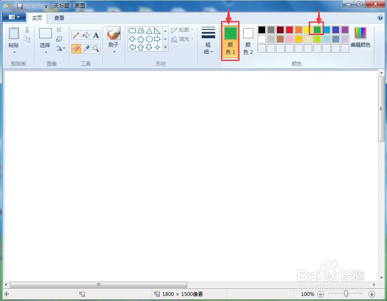
Task: Open the line Size (粗细) dropdown
Action: 208,40
